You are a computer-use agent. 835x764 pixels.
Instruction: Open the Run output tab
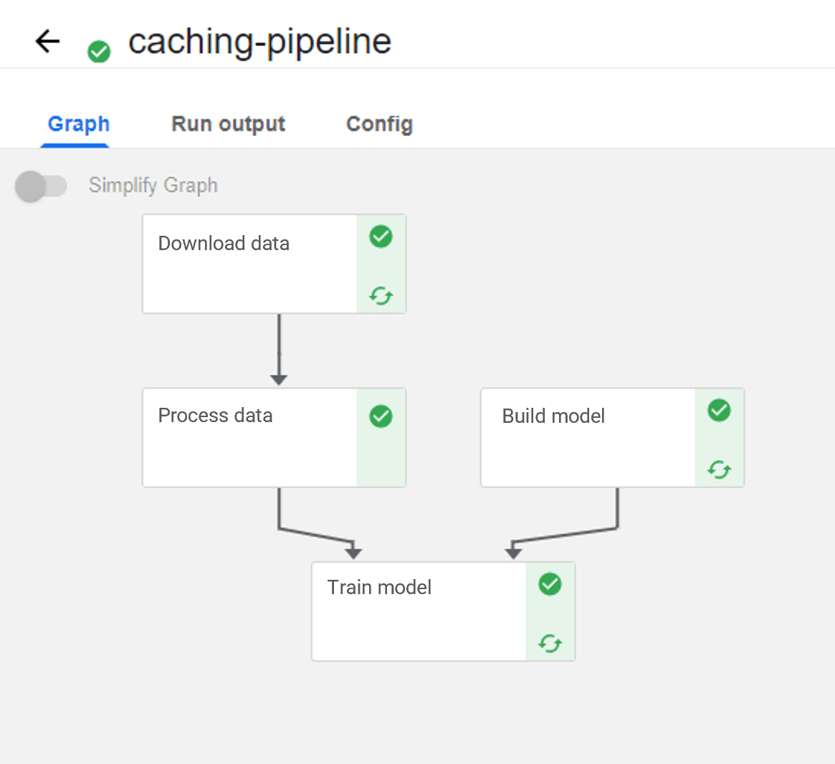pos(229,124)
